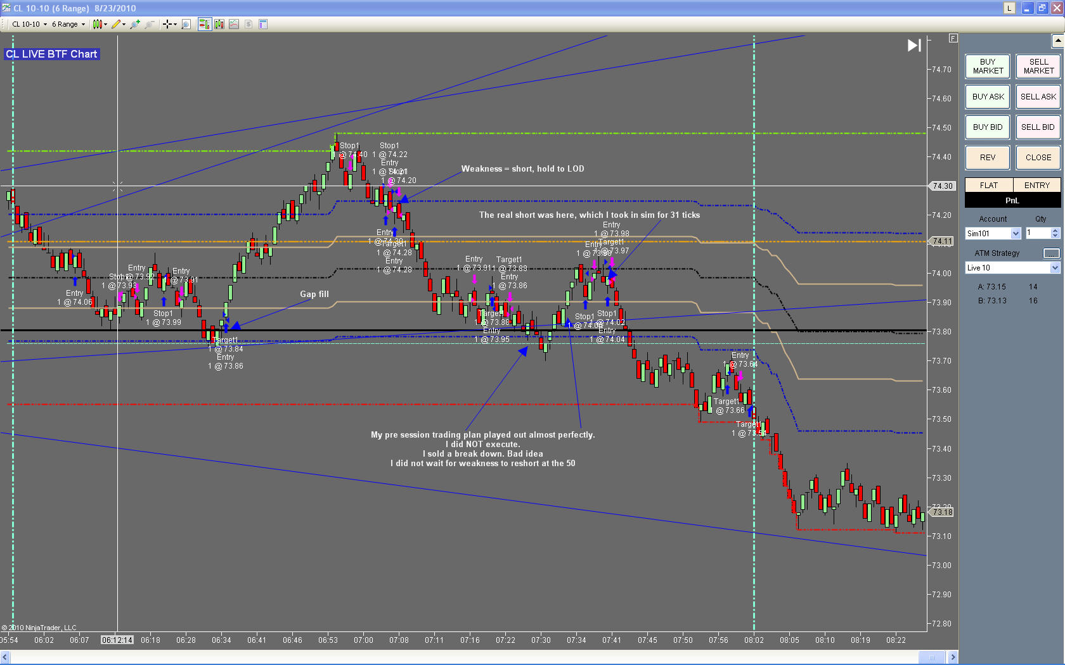Viewport: 1065px width, 665px height.
Task: Minimize the chart window
Action: pos(1026,8)
